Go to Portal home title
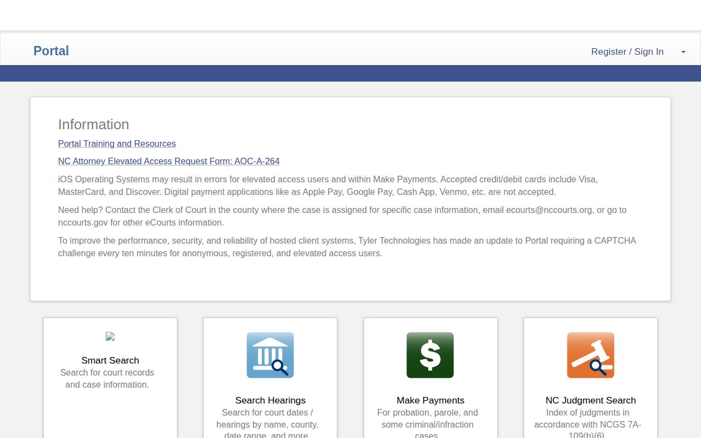The width and height of the screenshot is (701, 438). 51,51
